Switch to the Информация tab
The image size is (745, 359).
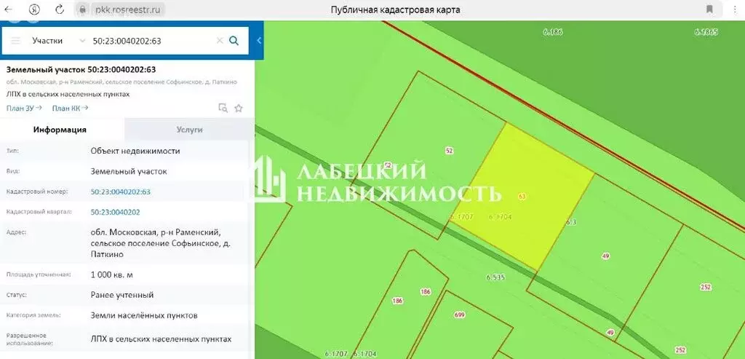60,130
